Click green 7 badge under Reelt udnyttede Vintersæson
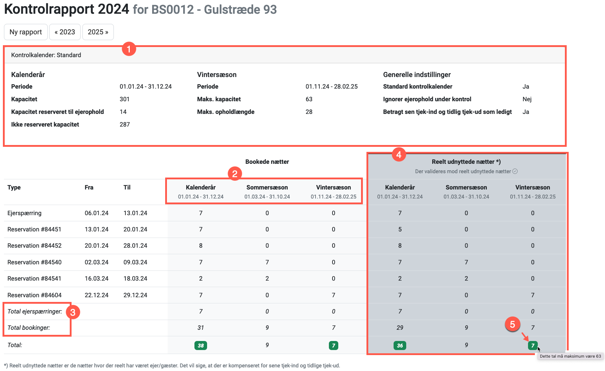The width and height of the screenshot is (605, 371). 532,345
